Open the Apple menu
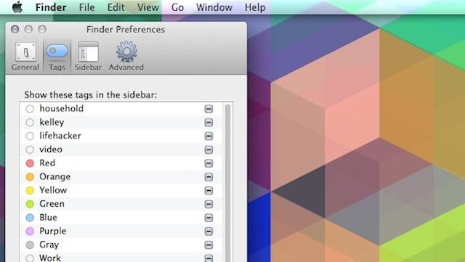This screenshot has width=465, height=262. click(17, 7)
